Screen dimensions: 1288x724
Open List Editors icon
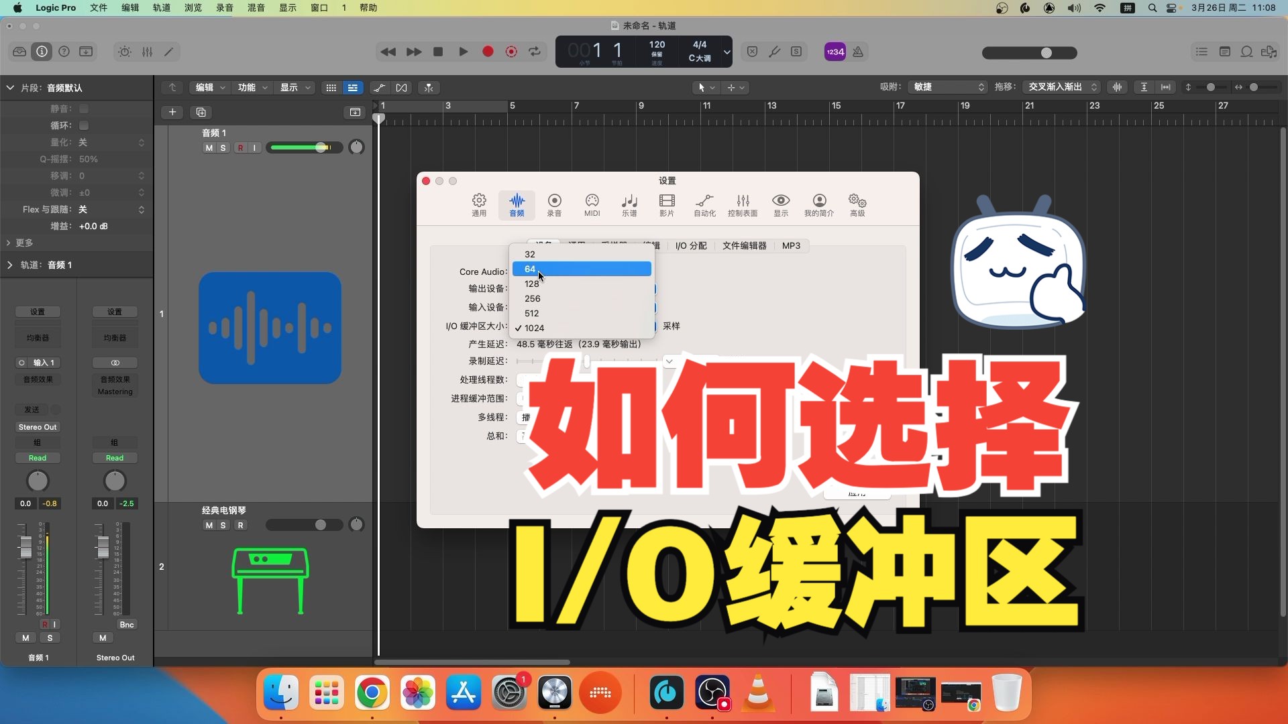[1201, 52]
